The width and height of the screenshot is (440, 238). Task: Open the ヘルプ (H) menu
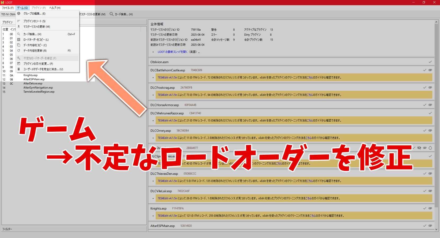click(55, 8)
